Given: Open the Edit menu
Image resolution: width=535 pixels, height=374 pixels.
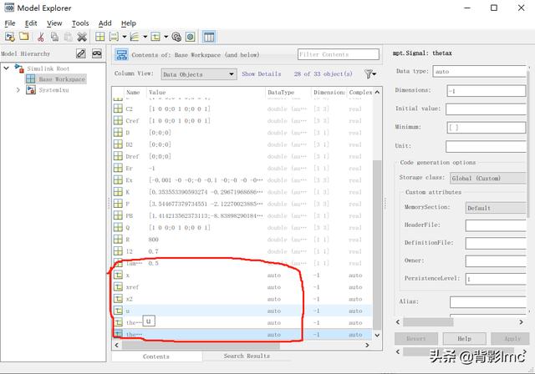Looking at the screenshot, I should pos(31,23).
